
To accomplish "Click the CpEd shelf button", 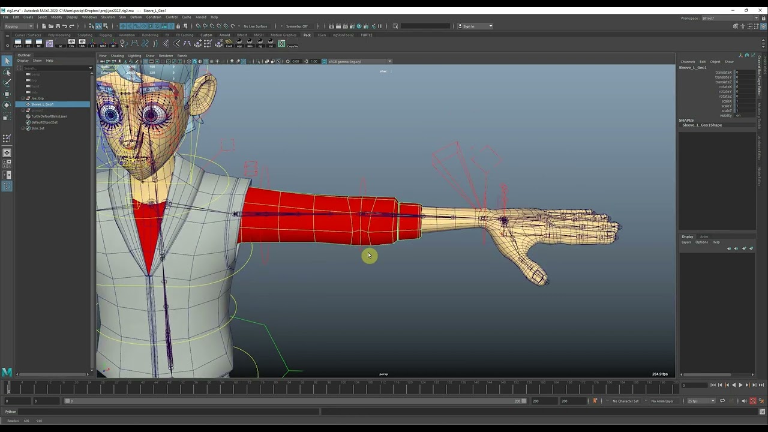I will (x=18, y=43).
